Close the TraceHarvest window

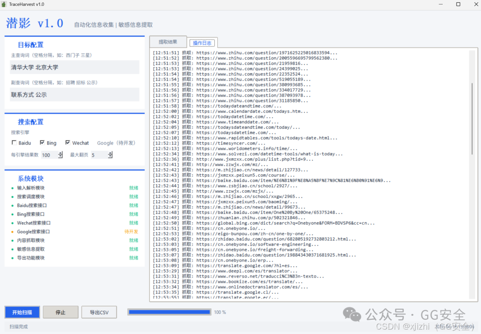[x=476, y=4]
